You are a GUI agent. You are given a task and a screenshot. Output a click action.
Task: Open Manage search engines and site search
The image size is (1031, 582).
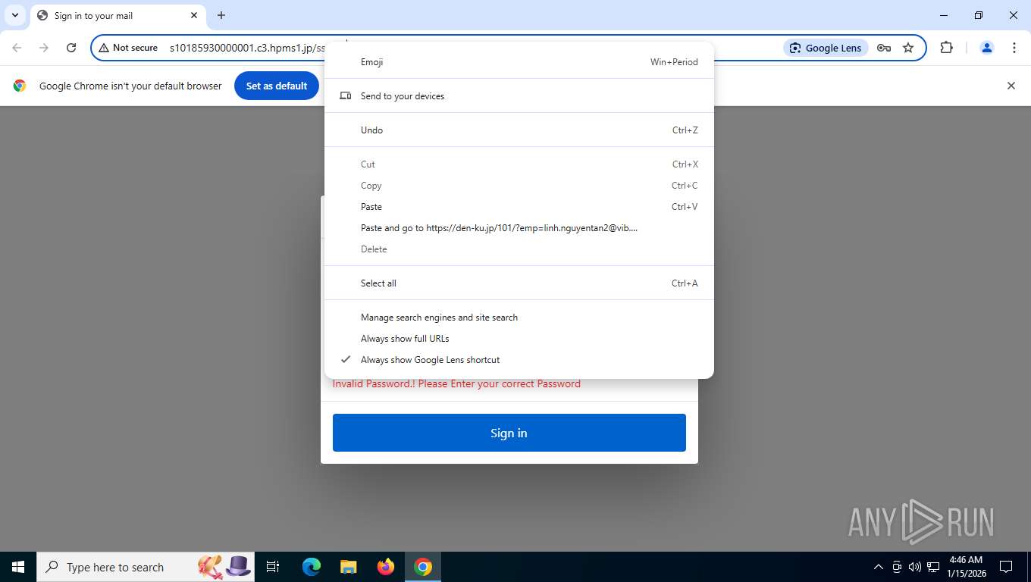coord(519,318)
